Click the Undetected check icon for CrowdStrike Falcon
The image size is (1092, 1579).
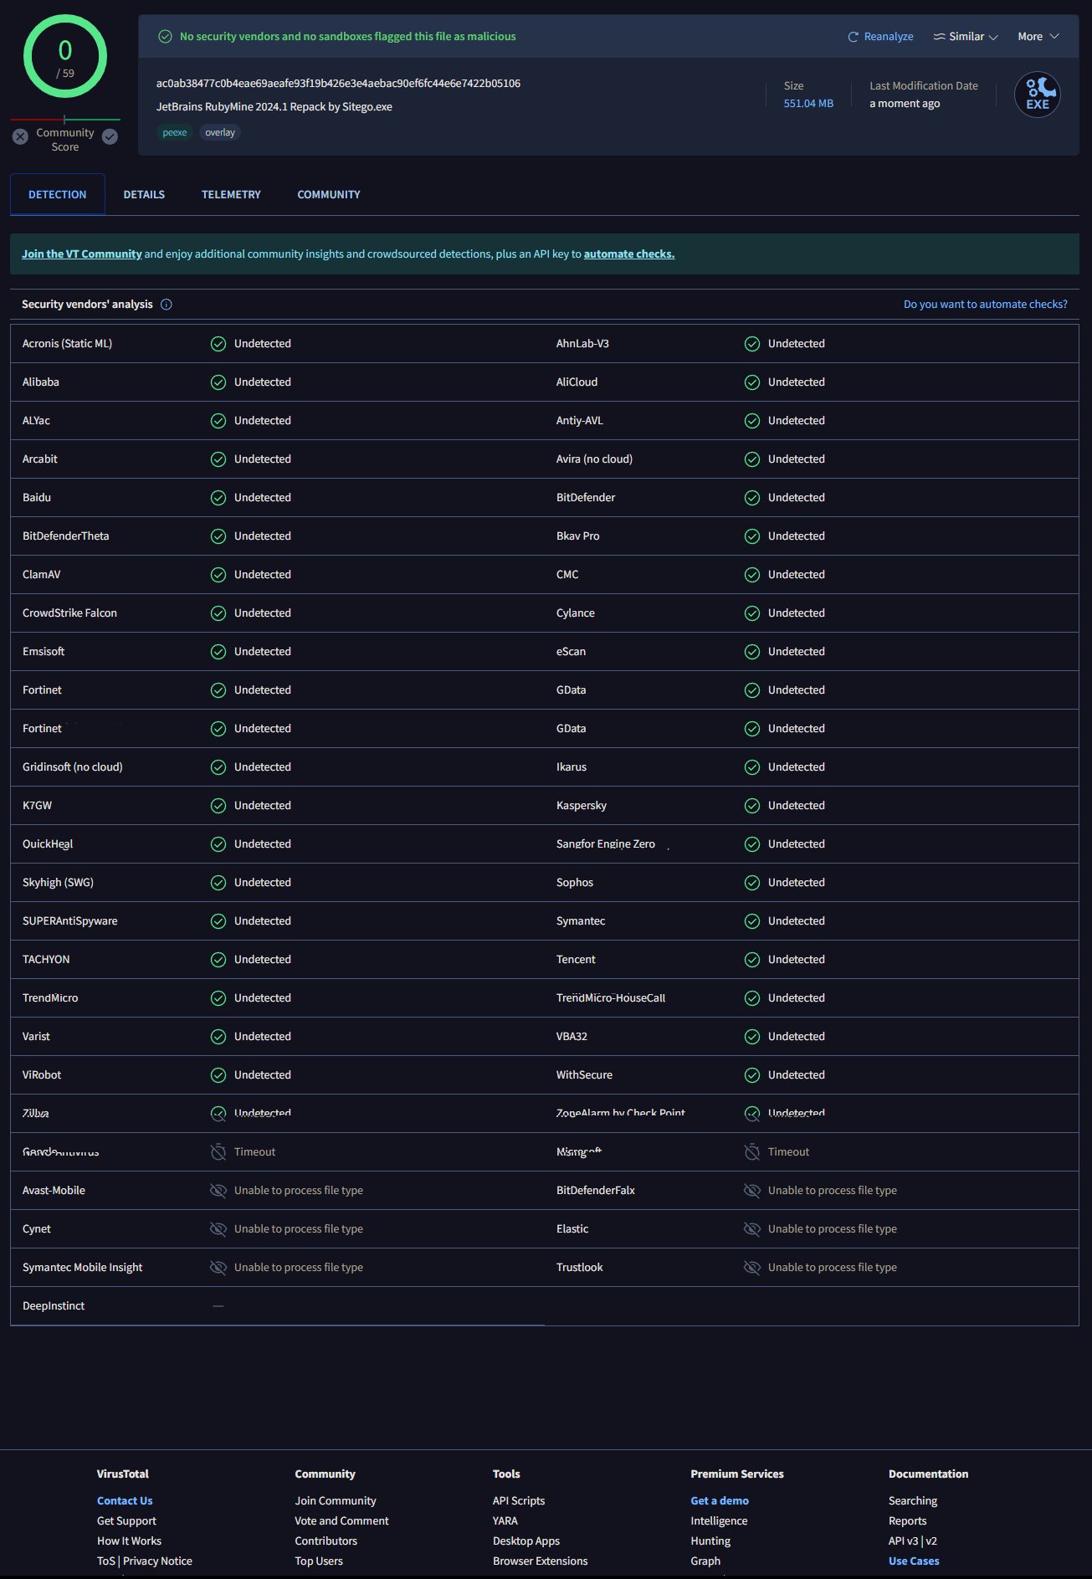coord(218,613)
